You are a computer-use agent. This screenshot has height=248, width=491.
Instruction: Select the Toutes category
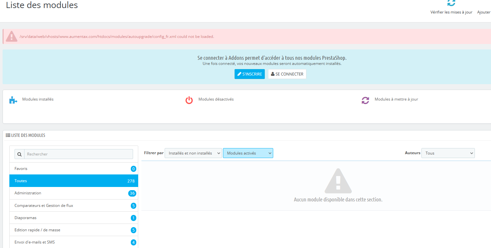coord(74,181)
